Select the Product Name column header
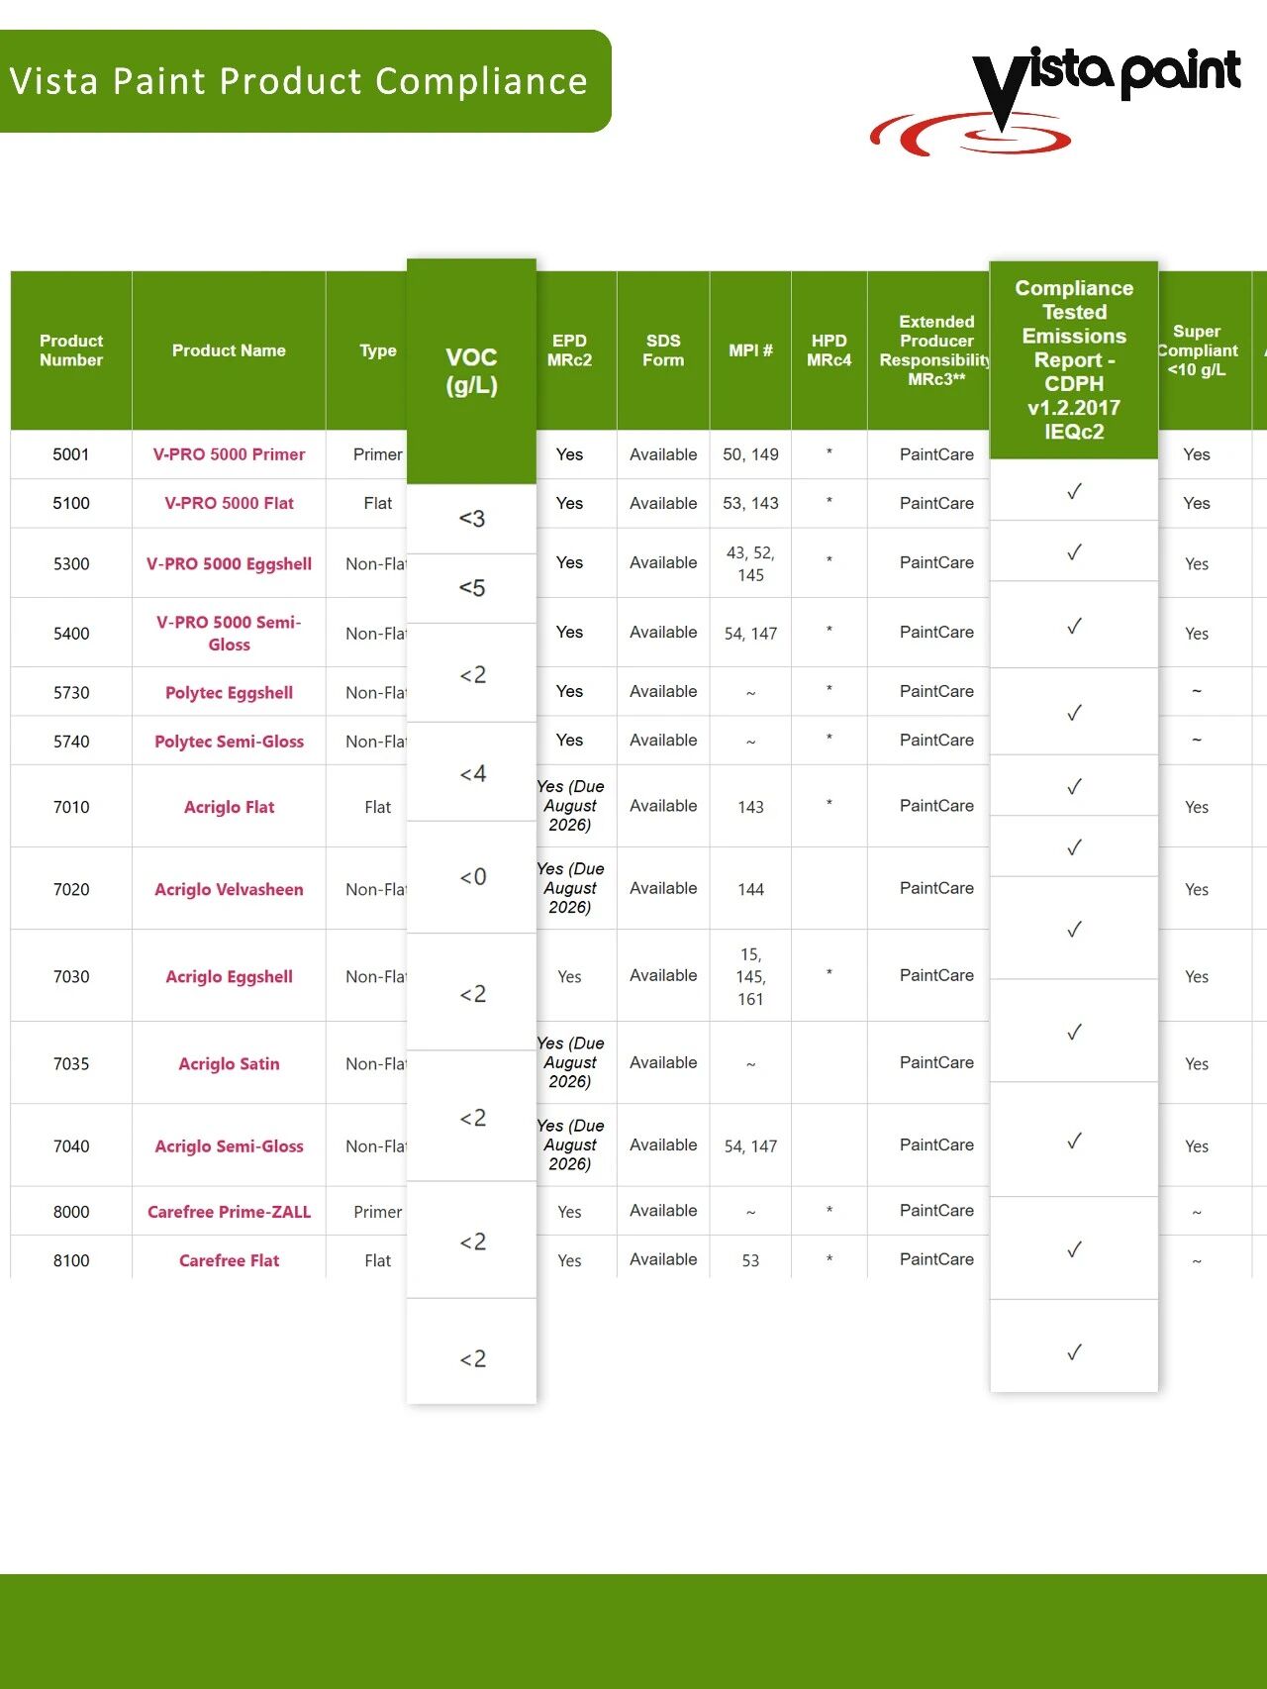 229,350
